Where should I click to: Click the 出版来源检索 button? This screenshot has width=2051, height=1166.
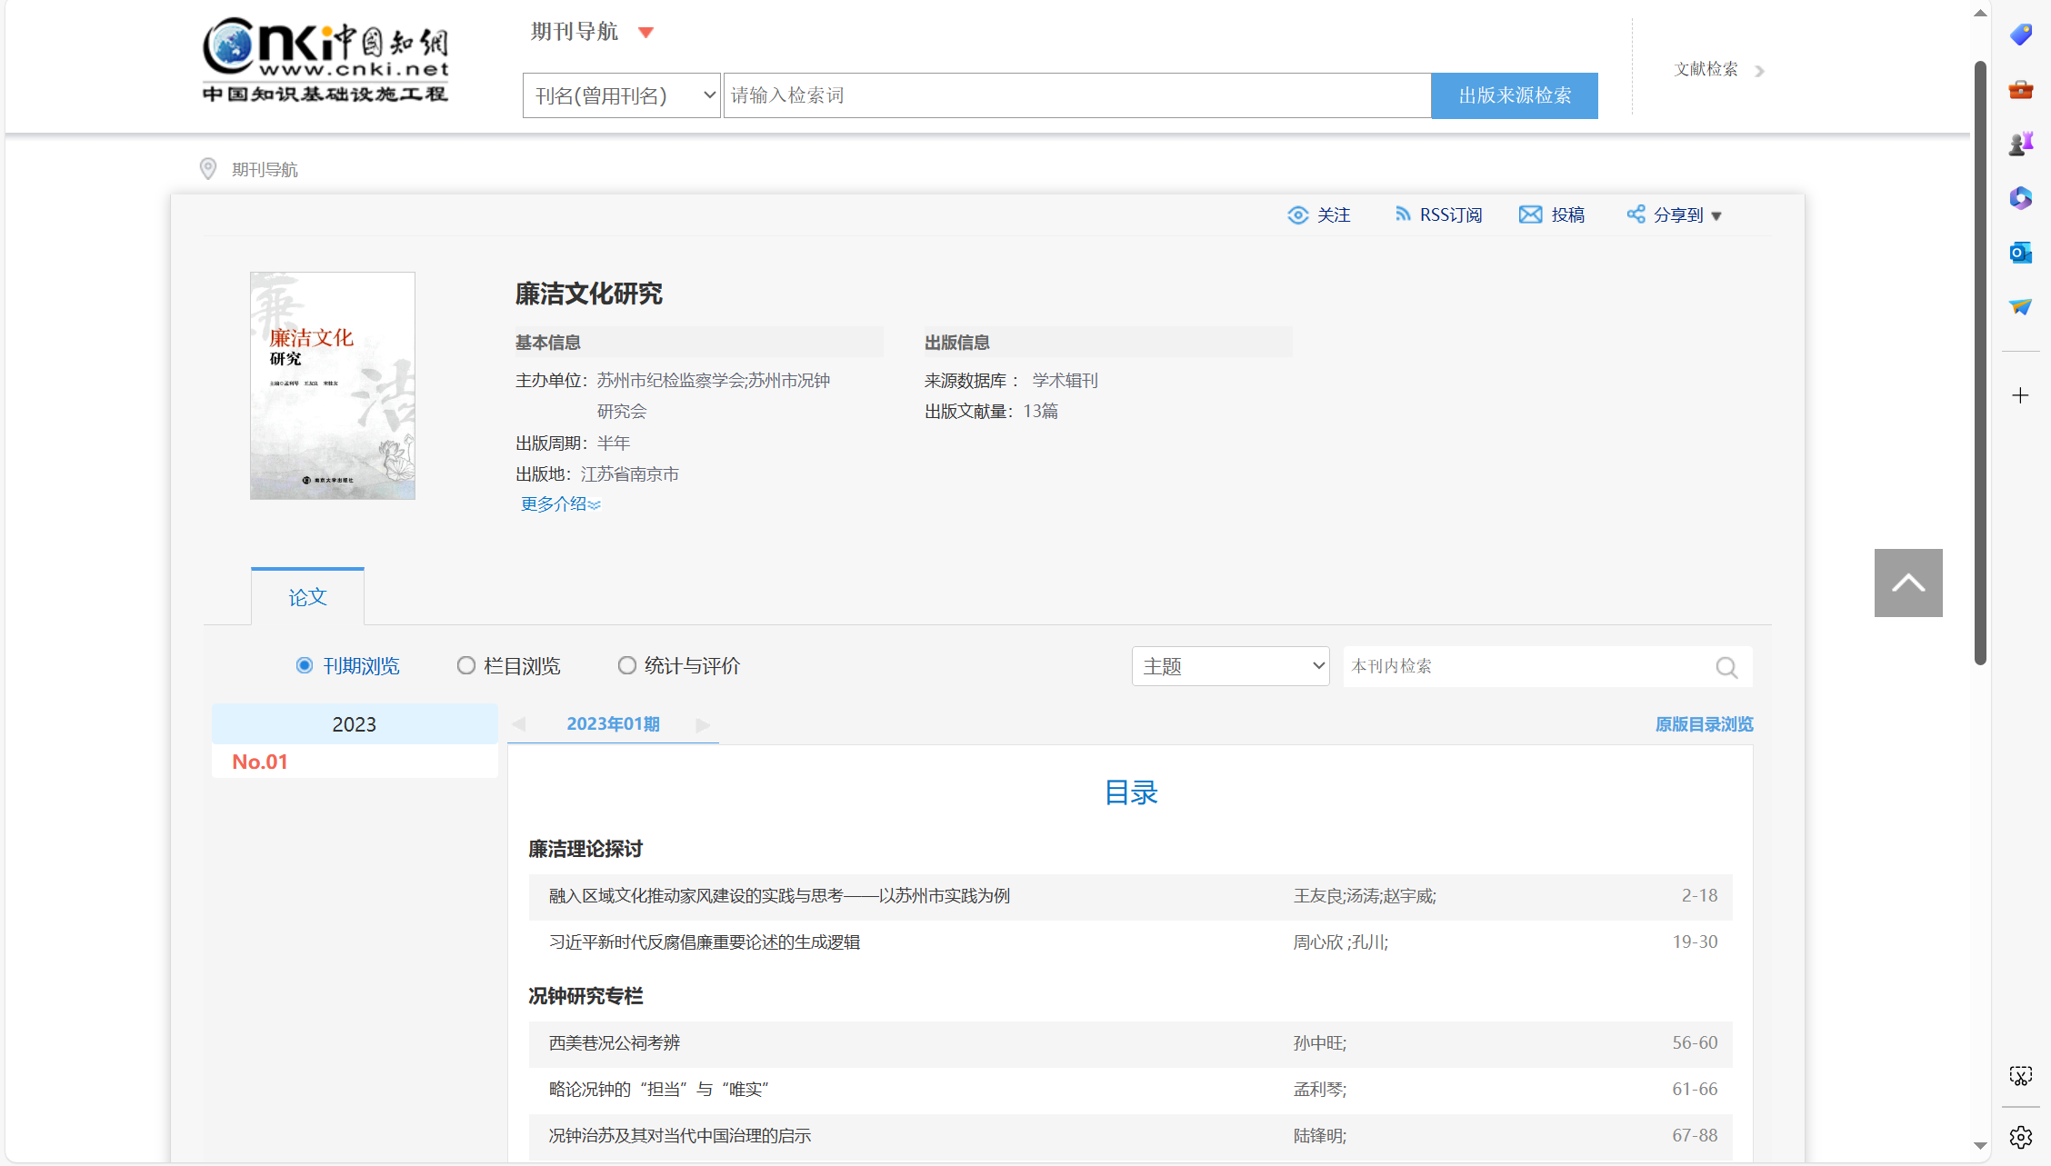coord(1515,95)
